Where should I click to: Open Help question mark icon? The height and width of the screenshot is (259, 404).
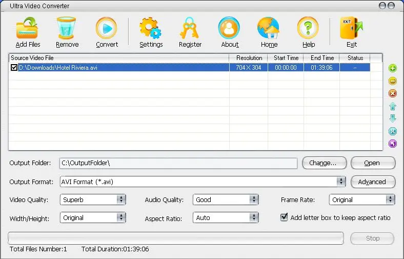pos(308,28)
